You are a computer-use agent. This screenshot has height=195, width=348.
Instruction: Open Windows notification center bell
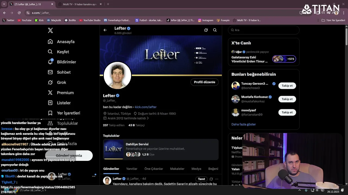point(342,190)
